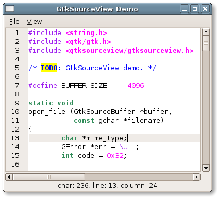The height and width of the screenshot is (197, 217).
Task: Click the horizontal scrollbar left arrow
Action: 9,177
